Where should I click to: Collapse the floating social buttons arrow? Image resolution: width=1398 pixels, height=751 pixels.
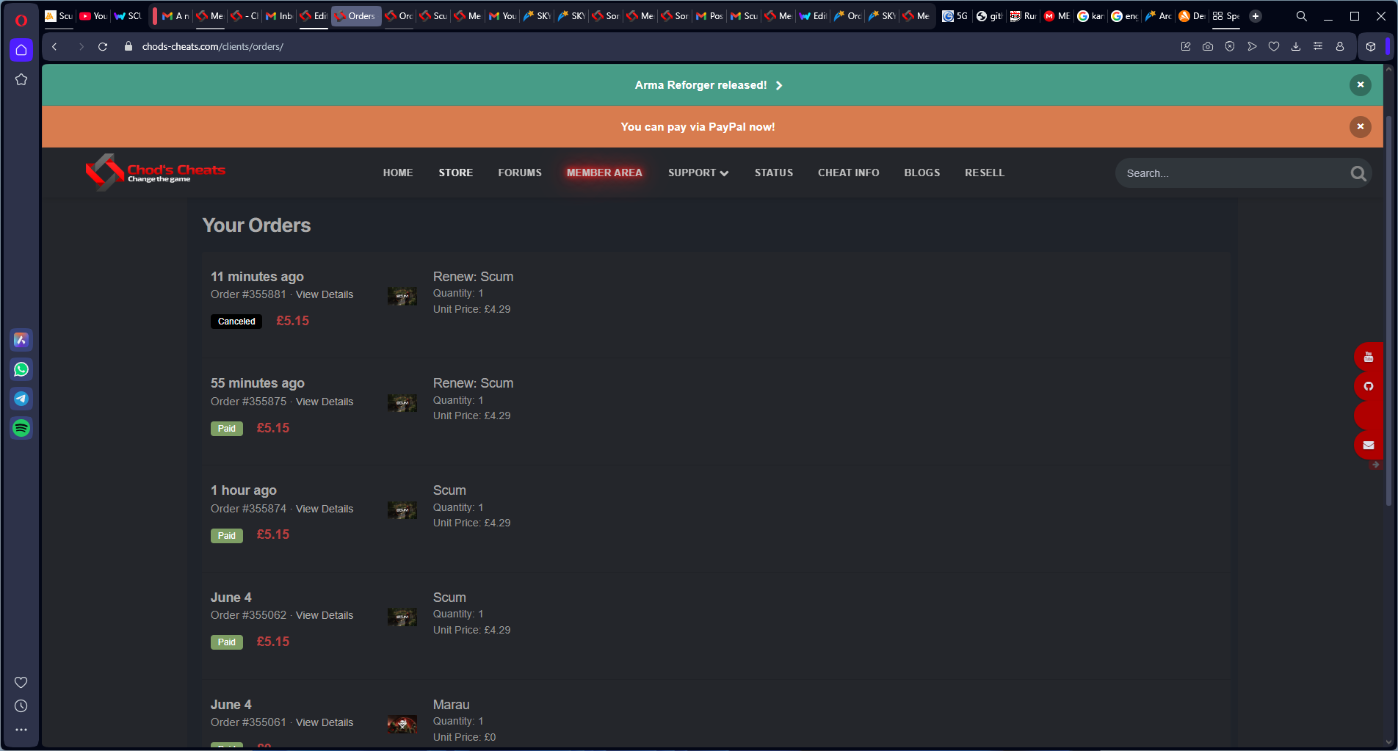1375,465
